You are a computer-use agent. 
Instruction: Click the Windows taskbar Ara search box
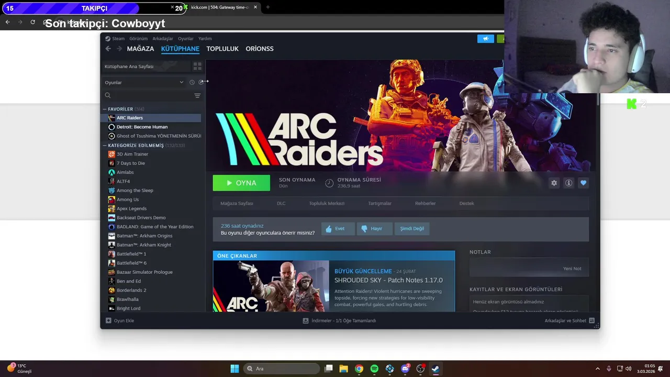point(282,369)
